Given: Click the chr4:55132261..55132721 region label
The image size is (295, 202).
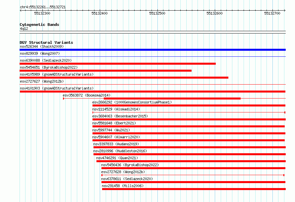Looking at the screenshot, I should [x=43, y=7].
